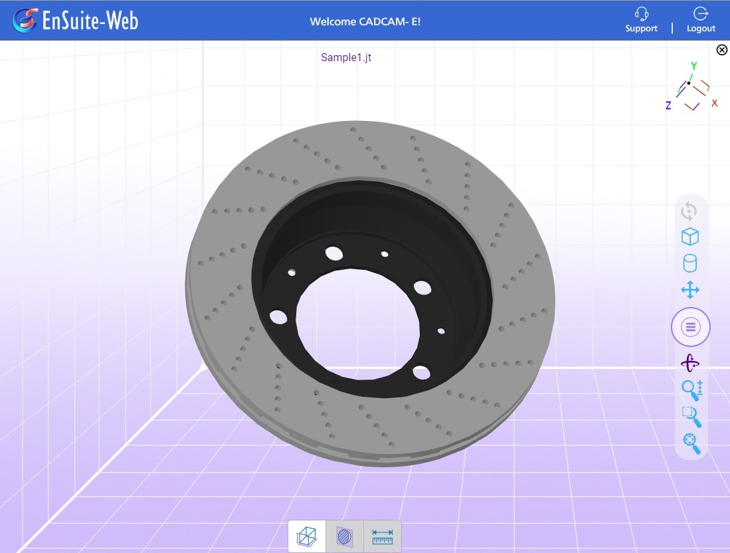Click the Welcome CADCAM- E! text
730x553 pixels.
tap(365, 21)
